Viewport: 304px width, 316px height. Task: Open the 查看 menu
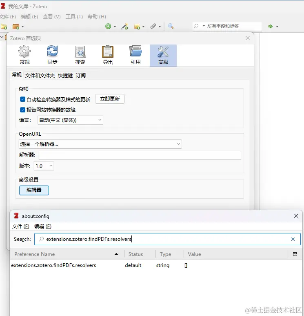pos(51,17)
